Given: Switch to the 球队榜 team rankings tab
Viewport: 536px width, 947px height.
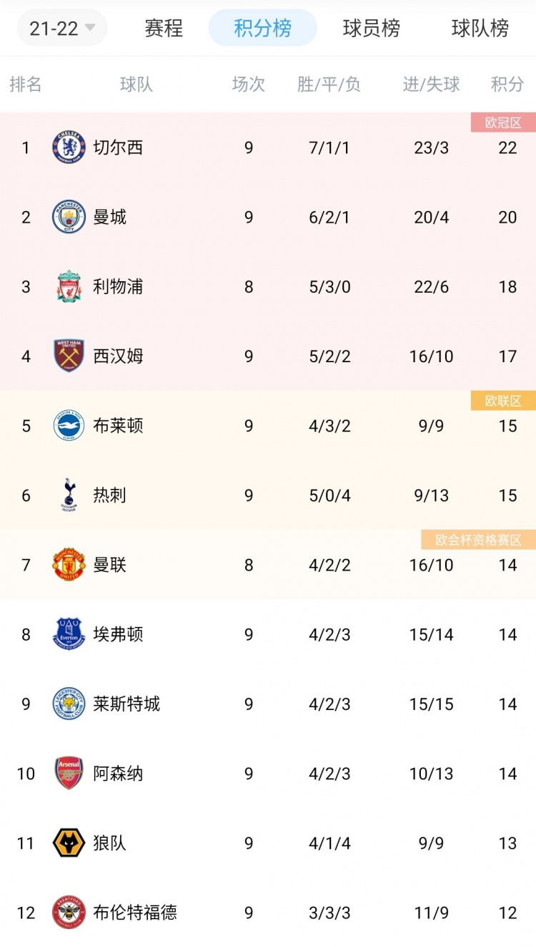Looking at the screenshot, I should coord(477,29).
